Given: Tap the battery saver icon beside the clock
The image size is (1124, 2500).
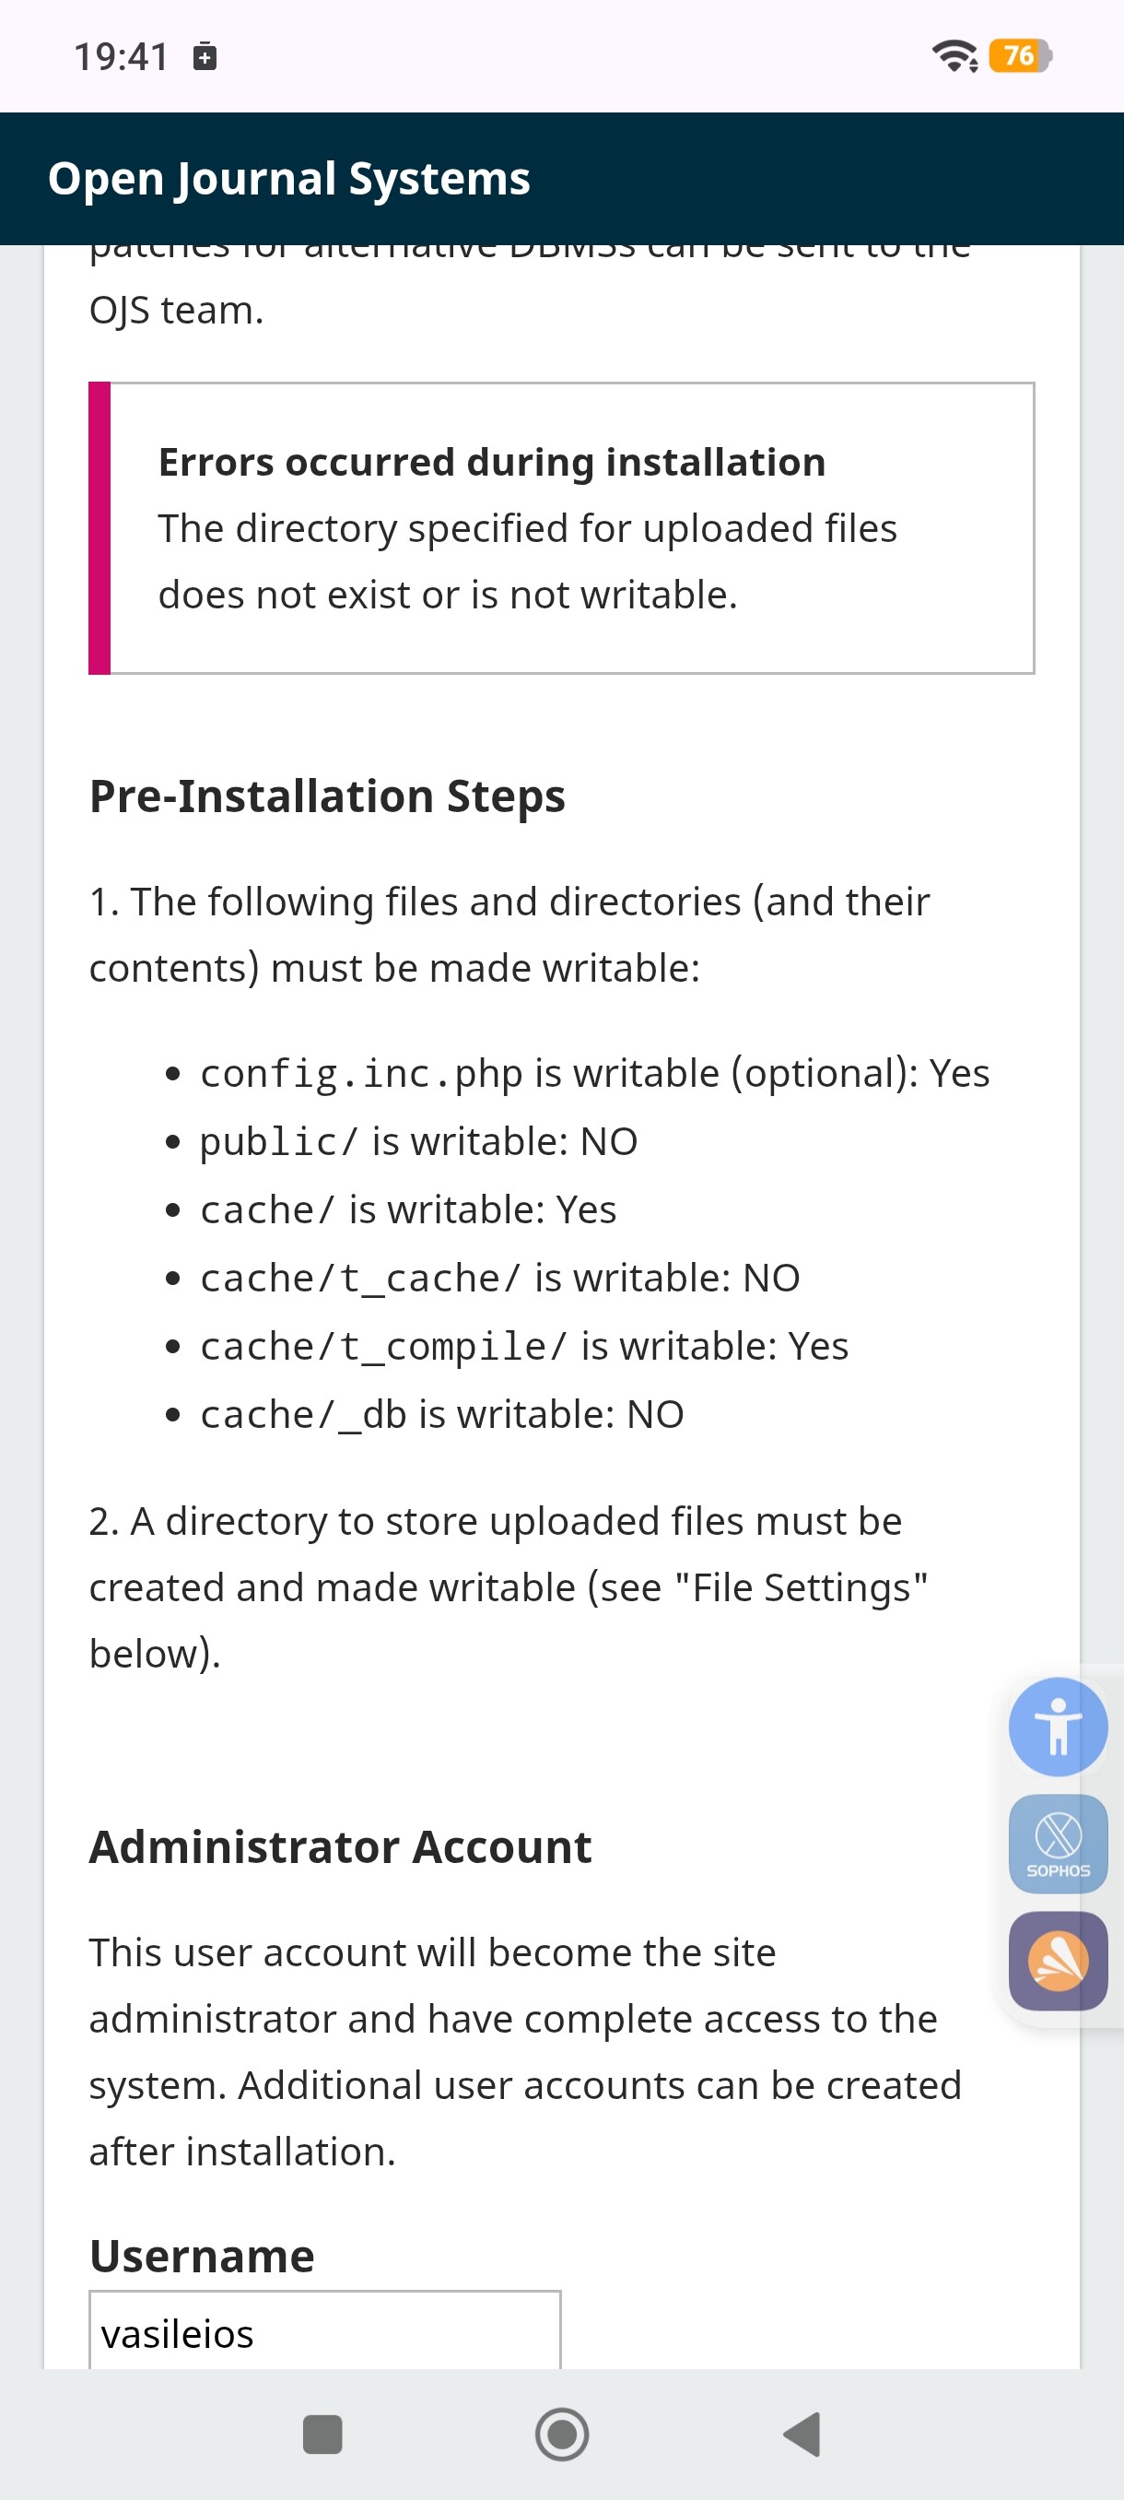Looking at the screenshot, I should pos(205,57).
